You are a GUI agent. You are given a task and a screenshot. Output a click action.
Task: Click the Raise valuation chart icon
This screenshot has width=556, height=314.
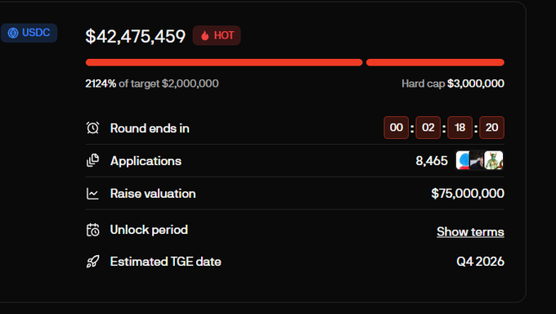click(x=93, y=193)
